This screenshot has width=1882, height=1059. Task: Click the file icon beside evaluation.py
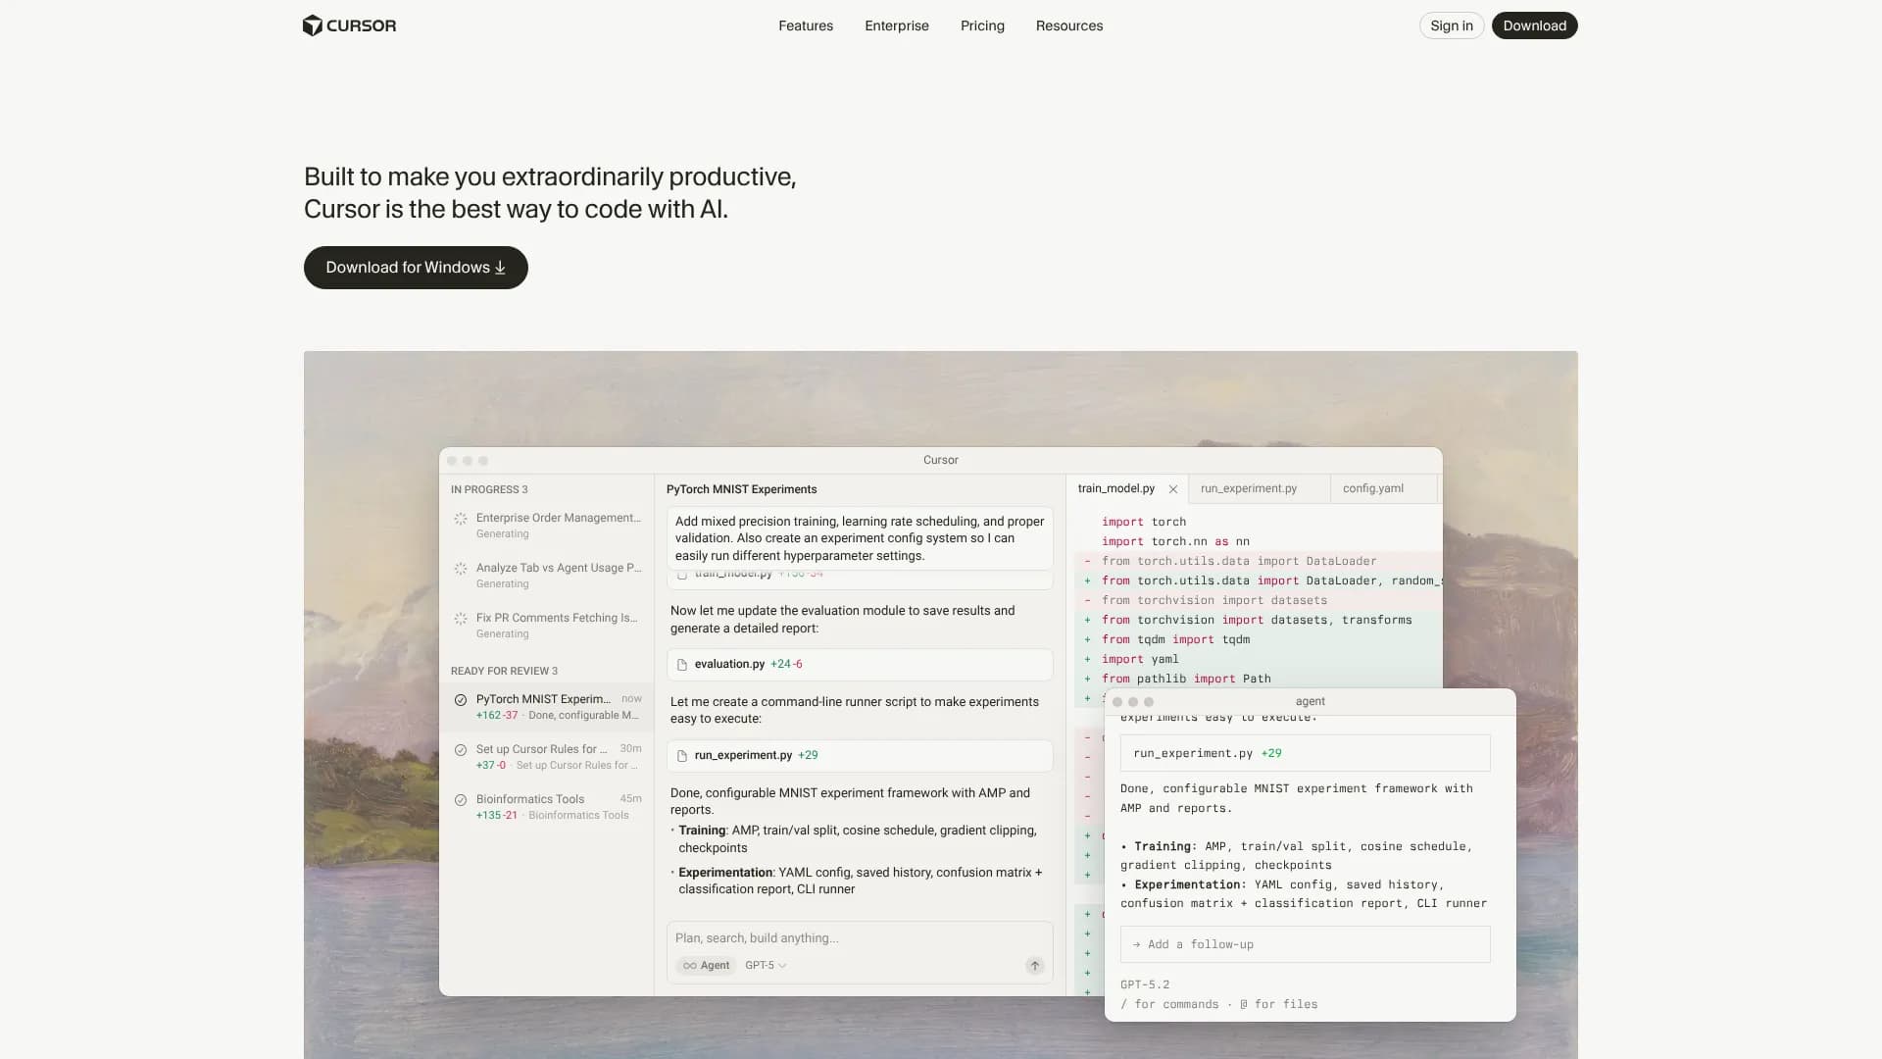pos(683,664)
